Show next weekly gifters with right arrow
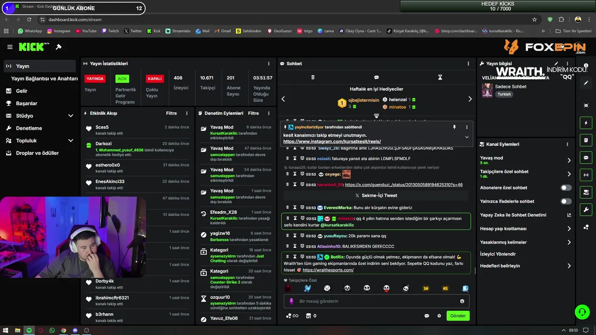The width and height of the screenshot is (596, 335). 470,99
